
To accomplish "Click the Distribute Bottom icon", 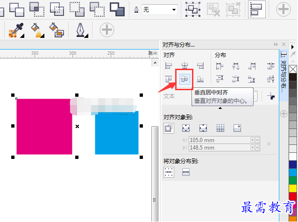I will [252, 79].
